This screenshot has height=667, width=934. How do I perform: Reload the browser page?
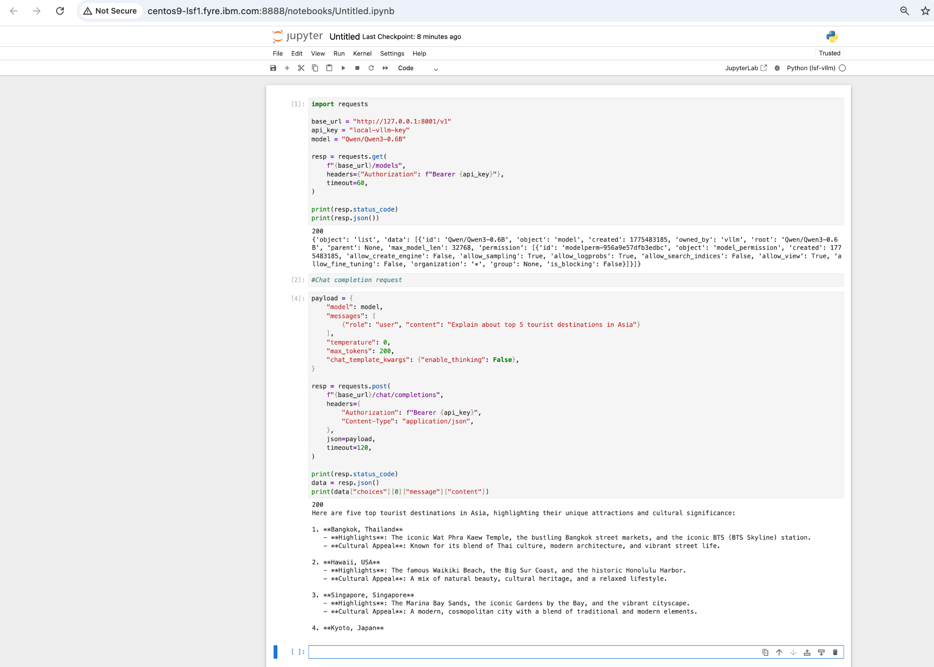60,11
